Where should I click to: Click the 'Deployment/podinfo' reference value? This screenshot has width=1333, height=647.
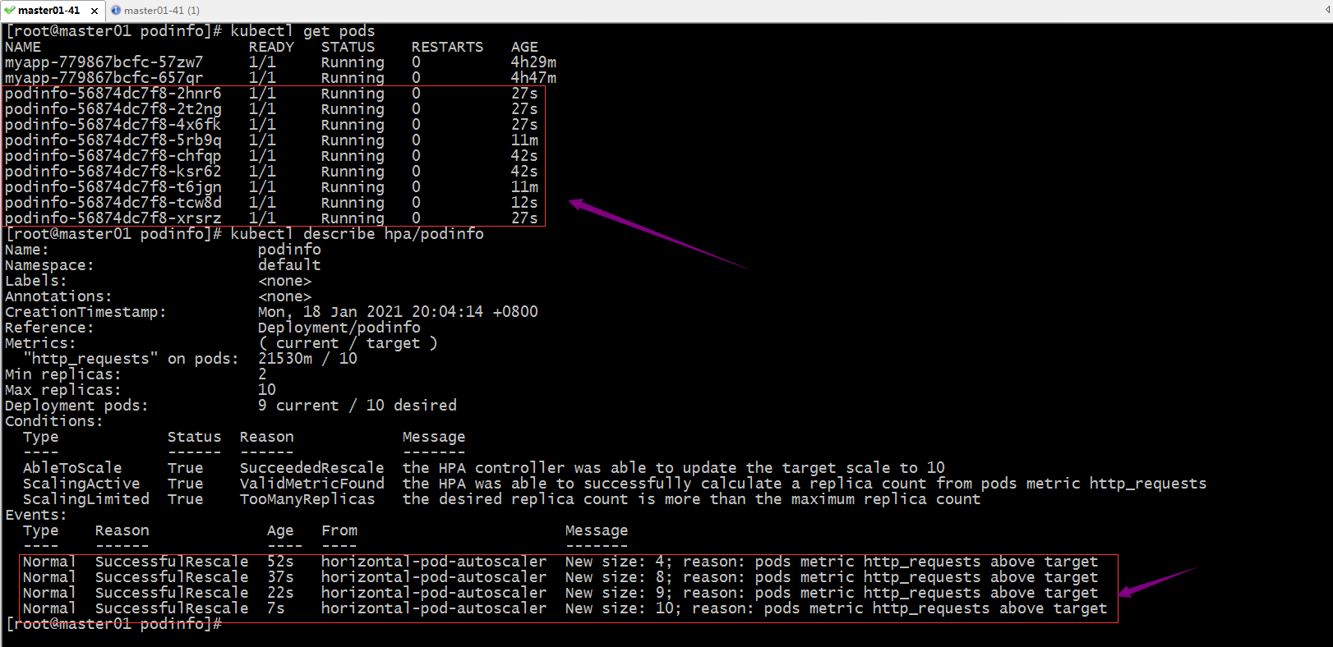339,328
